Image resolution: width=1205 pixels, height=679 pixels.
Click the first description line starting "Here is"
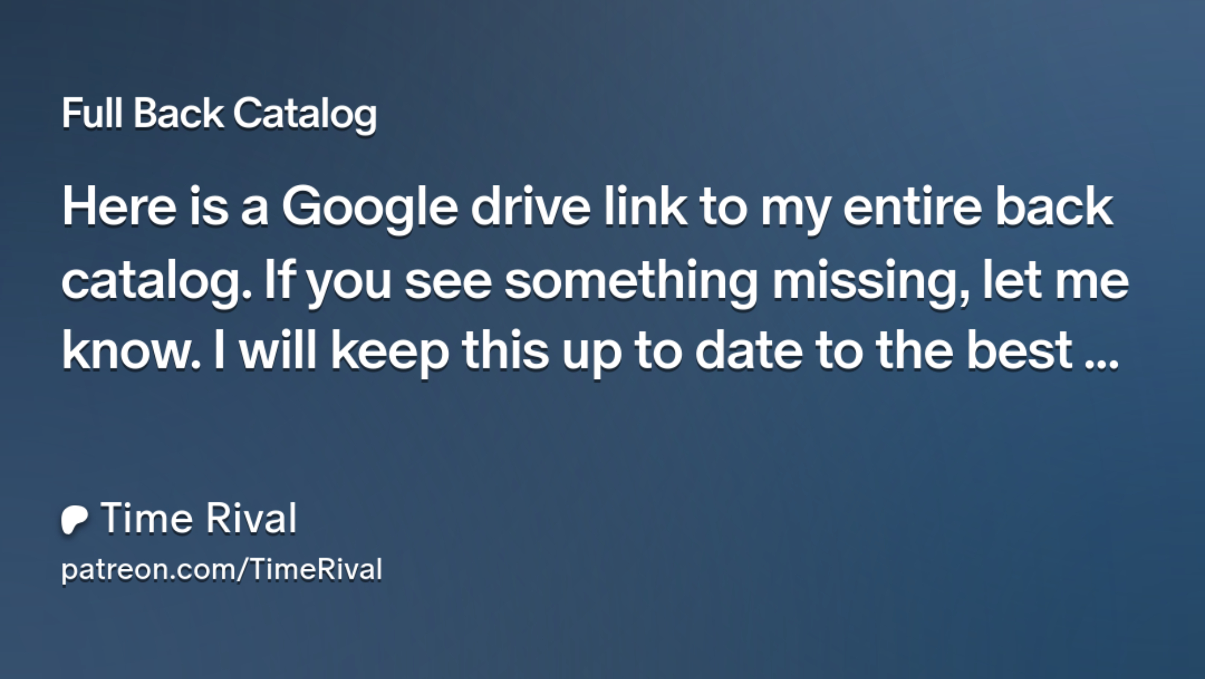pyautogui.click(x=587, y=207)
